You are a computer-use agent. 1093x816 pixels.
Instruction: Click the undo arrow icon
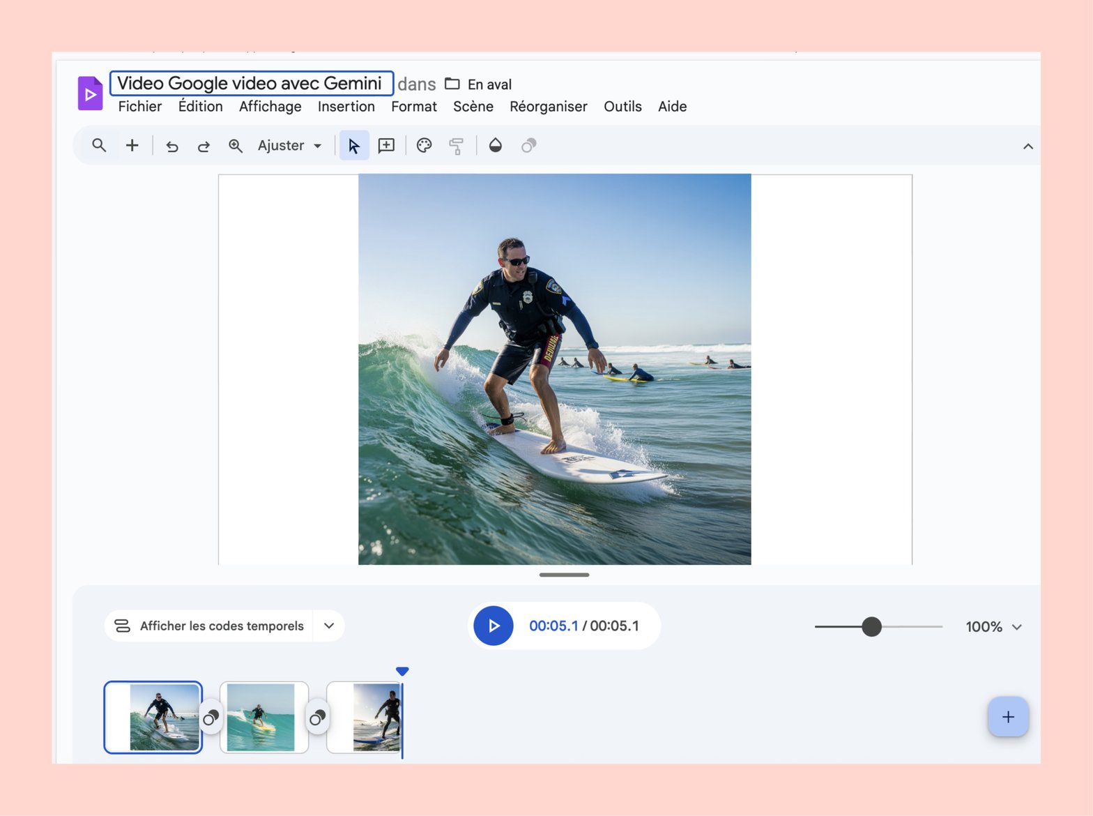[171, 146]
